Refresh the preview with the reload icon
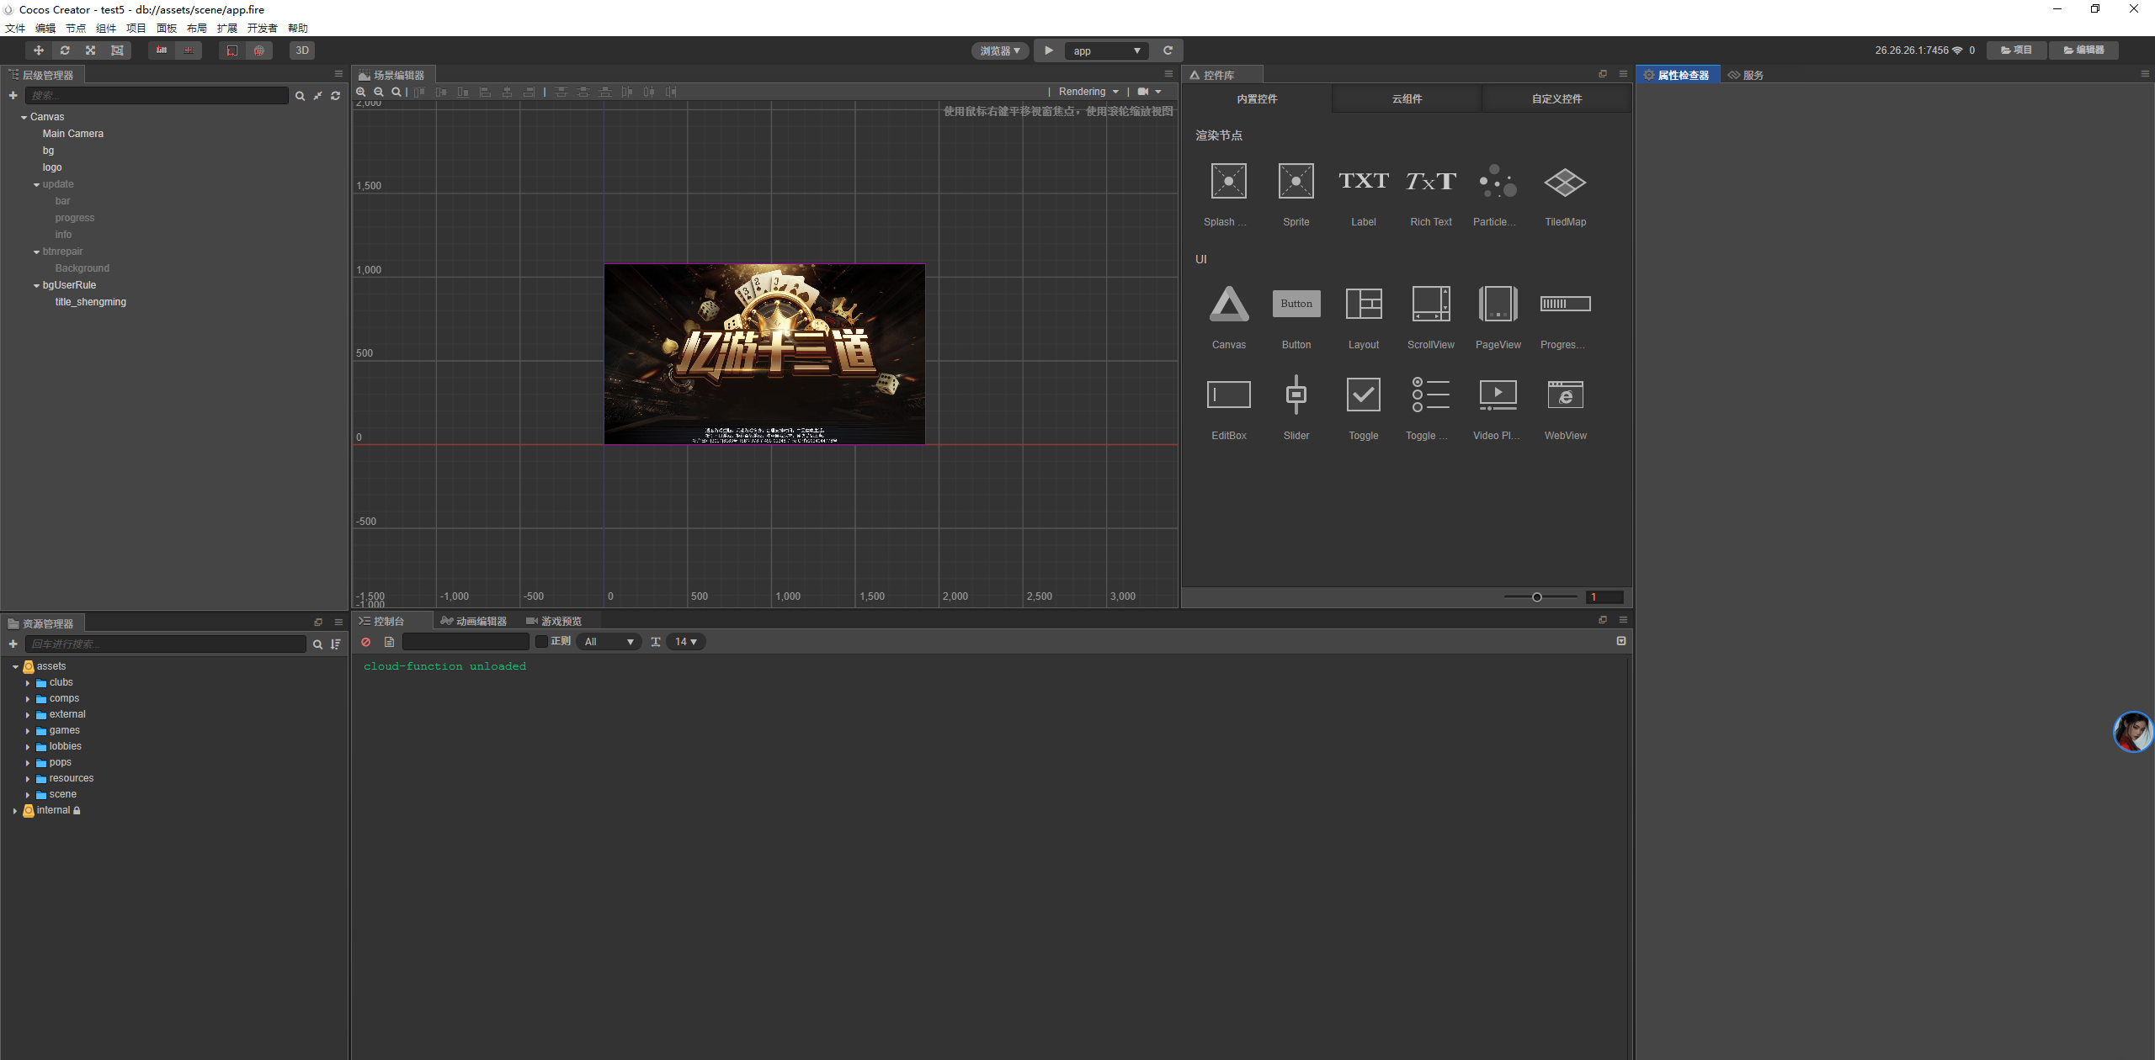This screenshot has height=1060, width=2155. (x=1168, y=50)
